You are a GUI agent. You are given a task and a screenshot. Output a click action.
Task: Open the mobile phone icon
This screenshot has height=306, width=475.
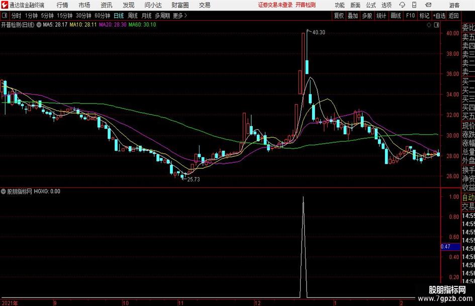414,5
